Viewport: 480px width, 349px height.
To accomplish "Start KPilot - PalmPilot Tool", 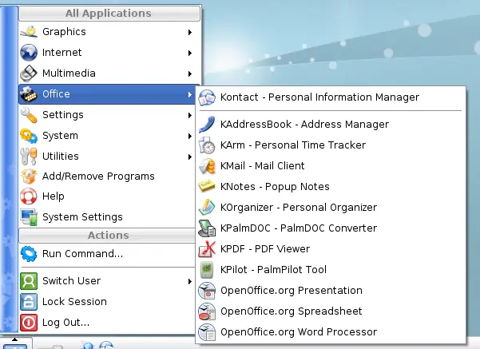I will (331, 270).
